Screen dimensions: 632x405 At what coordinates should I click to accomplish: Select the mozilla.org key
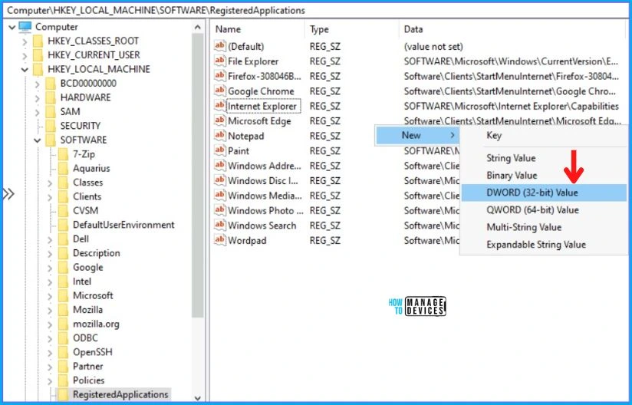pos(96,324)
